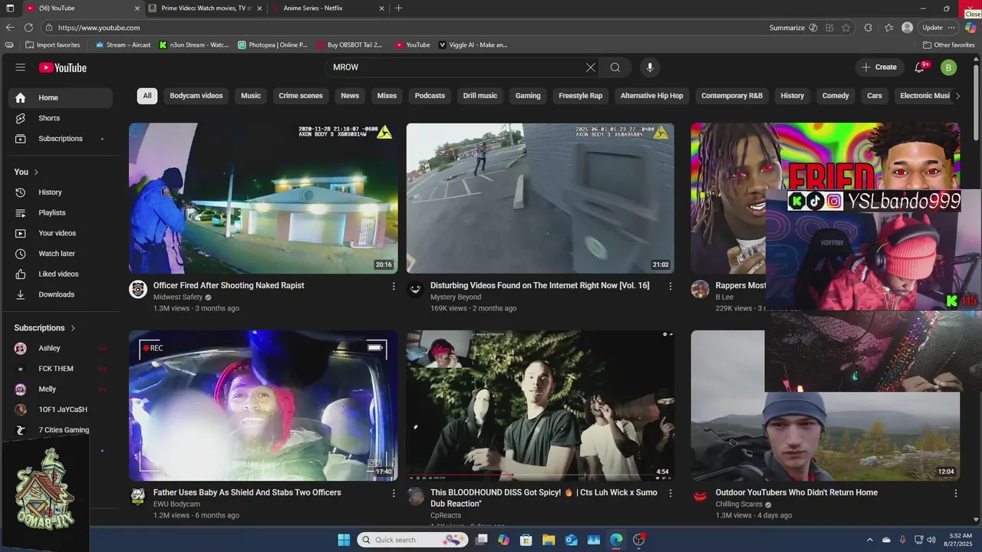Open File Explorer from the taskbar
This screenshot has width=982, height=552.
[x=549, y=540]
